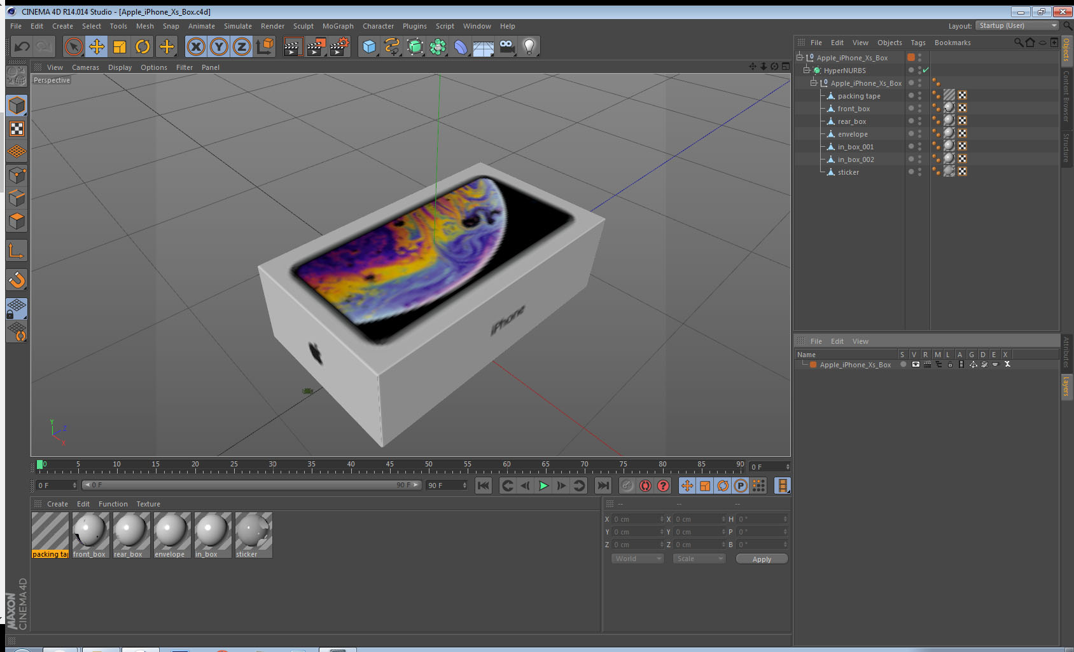Toggle layer view eye for Apple_iPhone_Xs_Box layer

(915, 364)
